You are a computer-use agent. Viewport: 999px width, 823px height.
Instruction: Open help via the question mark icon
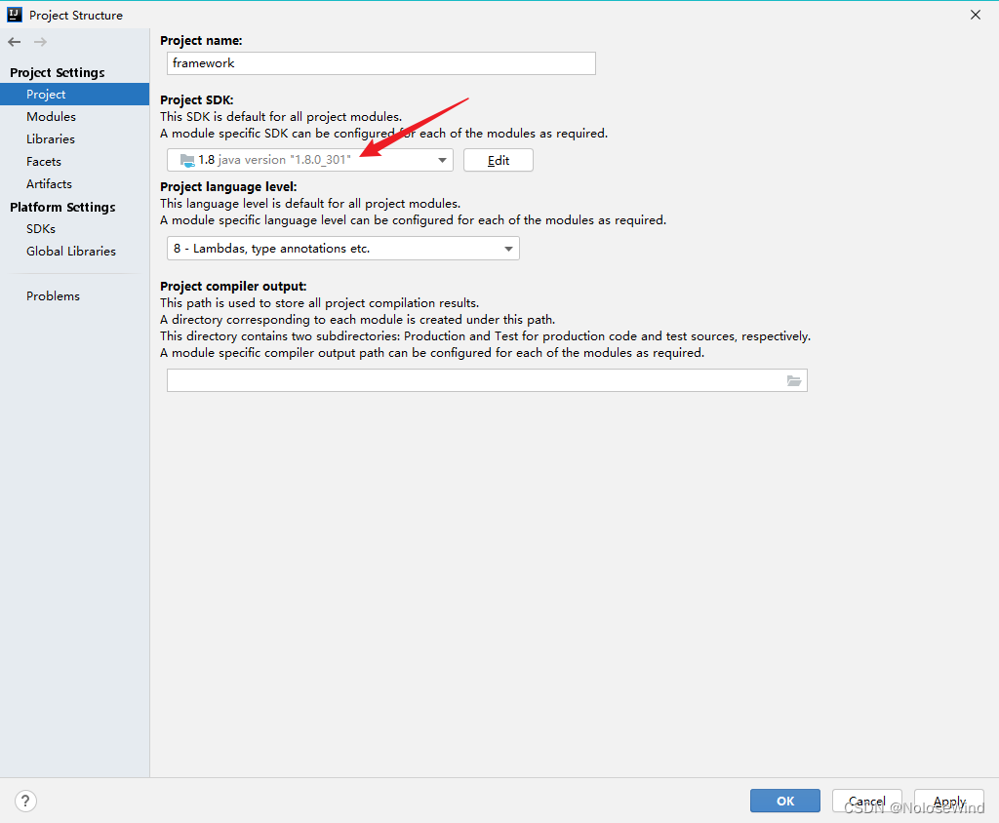[25, 801]
